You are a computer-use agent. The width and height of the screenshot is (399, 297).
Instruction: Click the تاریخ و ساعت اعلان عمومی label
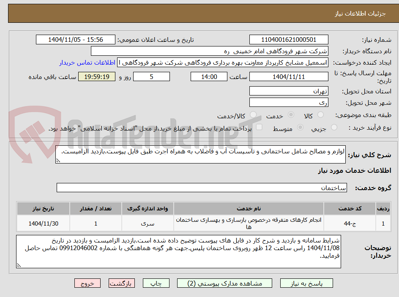click(156, 40)
